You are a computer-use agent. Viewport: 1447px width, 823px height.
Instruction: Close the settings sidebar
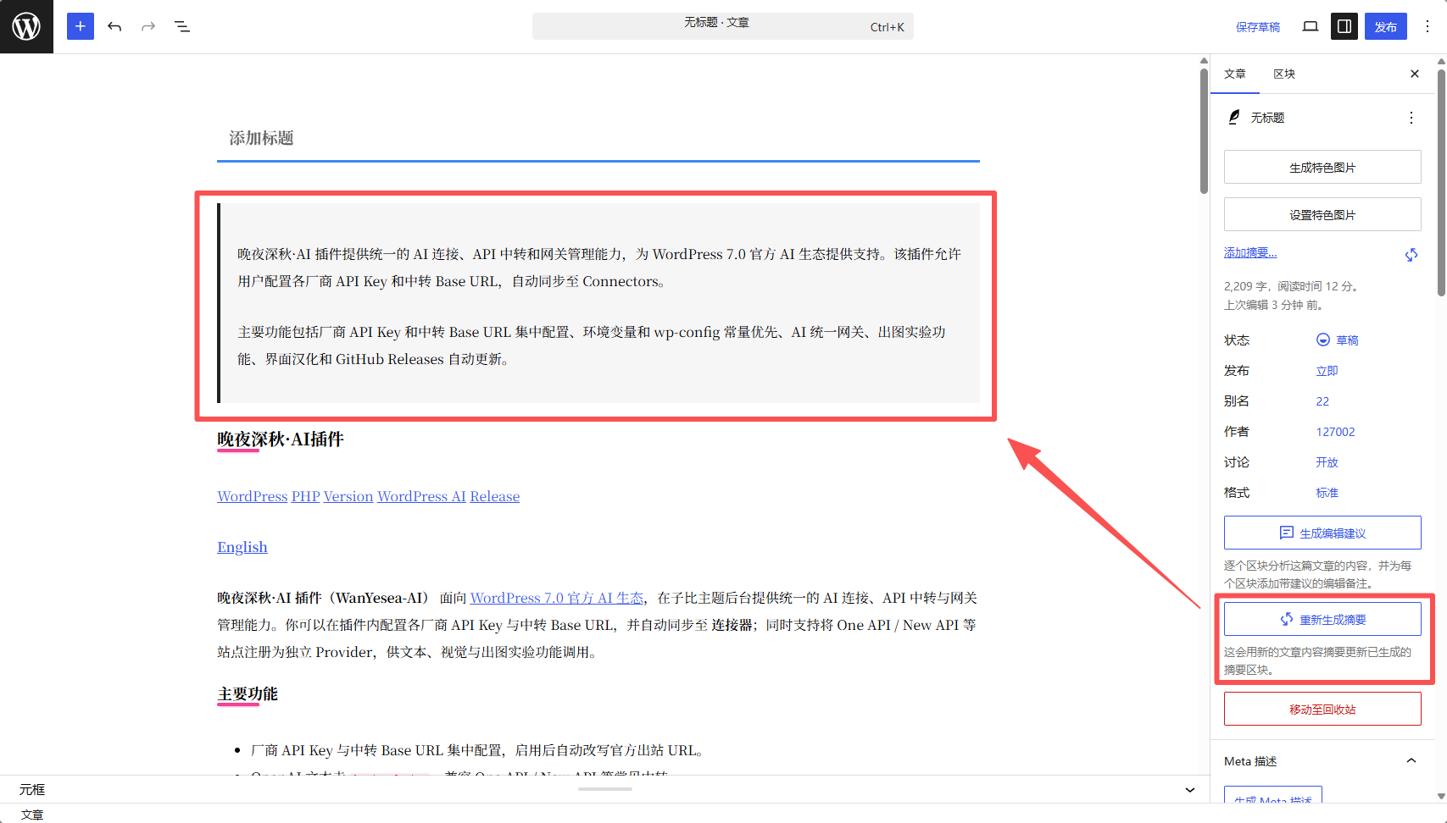coord(1415,74)
